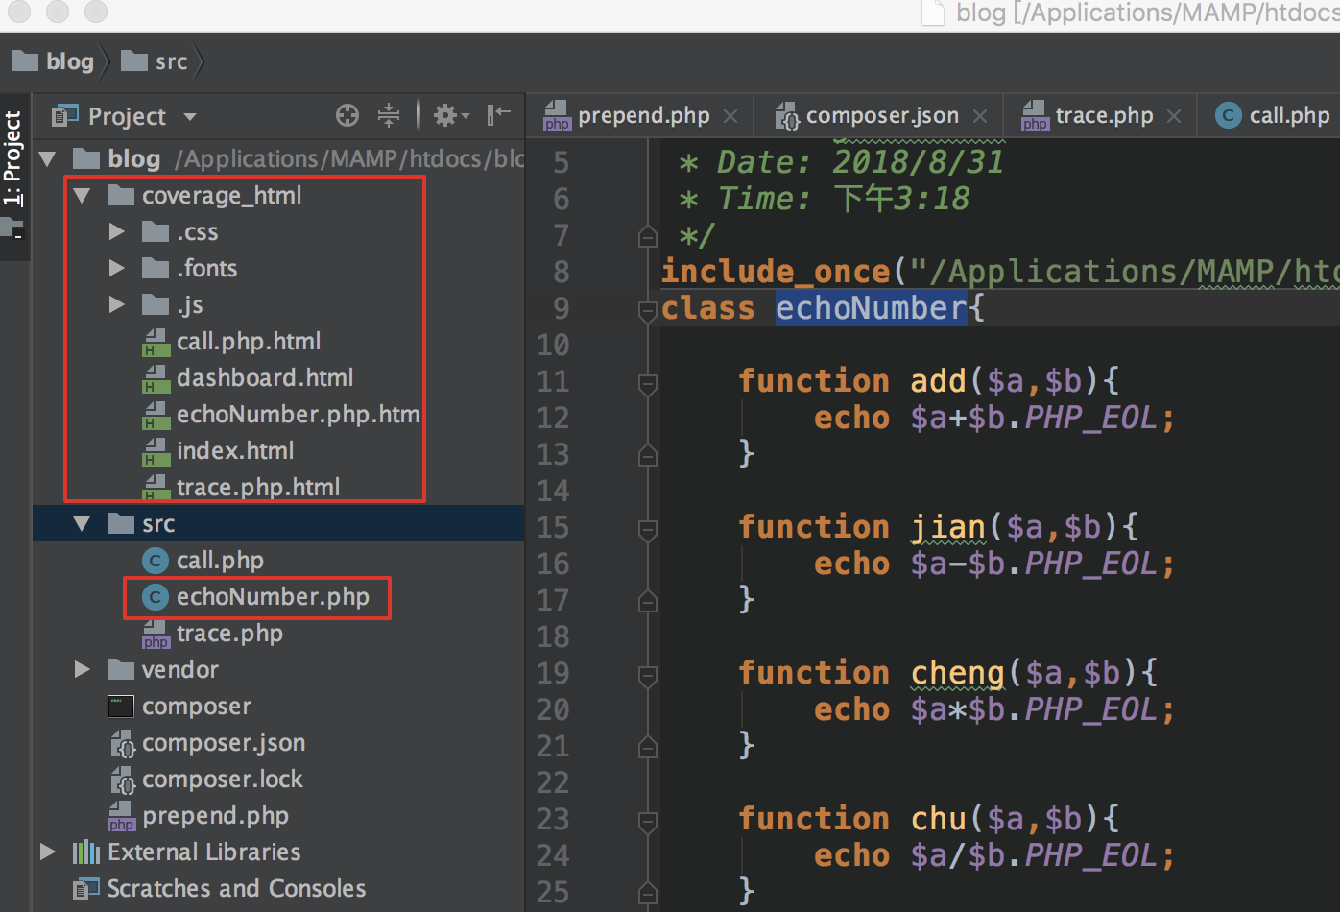Click the Project panel title icon
This screenshot has height=912, width=1340.
tap(64, 116)
